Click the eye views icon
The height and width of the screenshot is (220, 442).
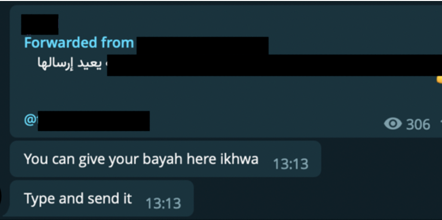(x=393, y=124)
